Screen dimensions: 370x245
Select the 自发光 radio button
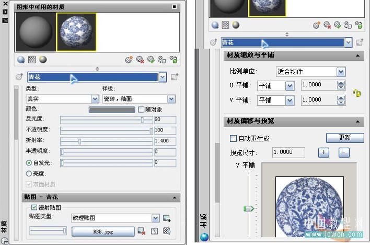(x=29, y=163)
